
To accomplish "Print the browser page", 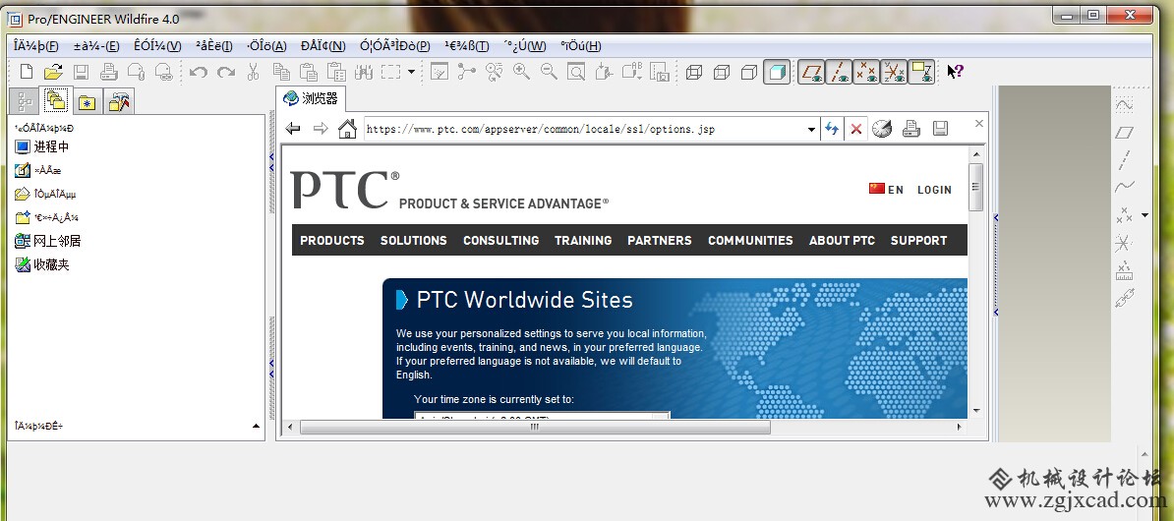I will pyautogui.click(x=911, y=129).
